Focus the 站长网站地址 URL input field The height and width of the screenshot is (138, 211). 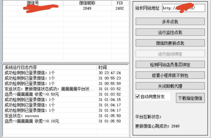click(184, 8)
